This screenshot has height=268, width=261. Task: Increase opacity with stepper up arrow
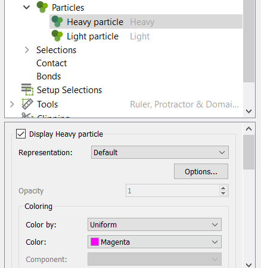point(223,188)
